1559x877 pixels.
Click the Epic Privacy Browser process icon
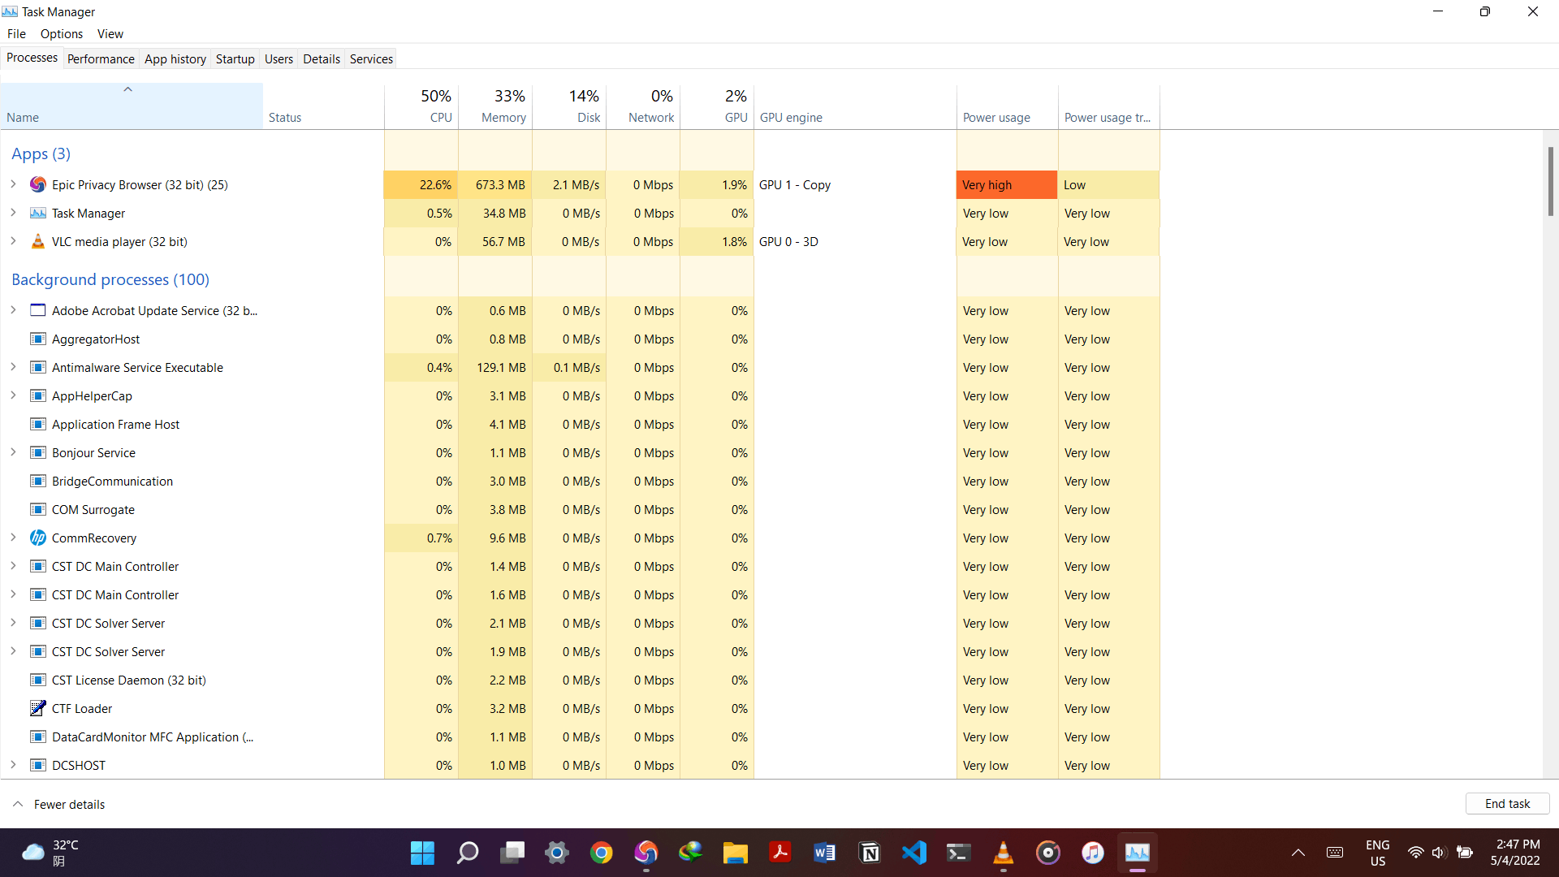(x=37, y=185)
